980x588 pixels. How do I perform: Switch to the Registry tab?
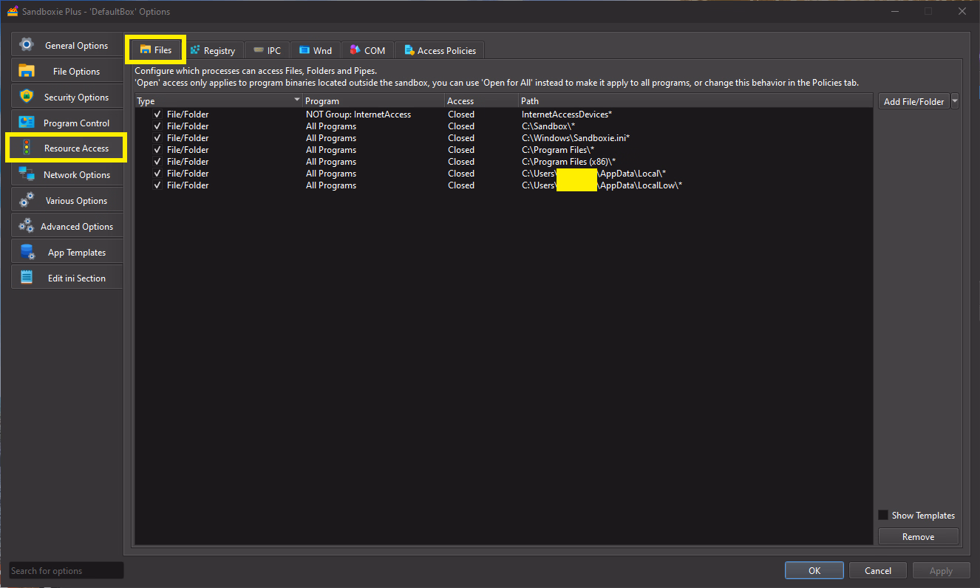pyautogui.click(x=213, y=50)
